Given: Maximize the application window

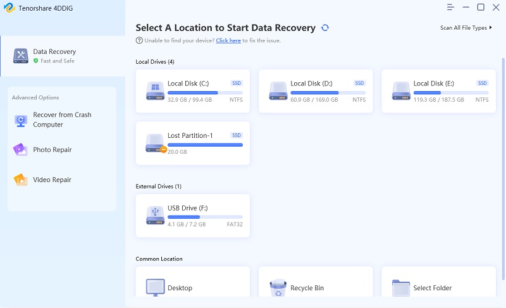Looking at the screenshot, I should (481, 7).
